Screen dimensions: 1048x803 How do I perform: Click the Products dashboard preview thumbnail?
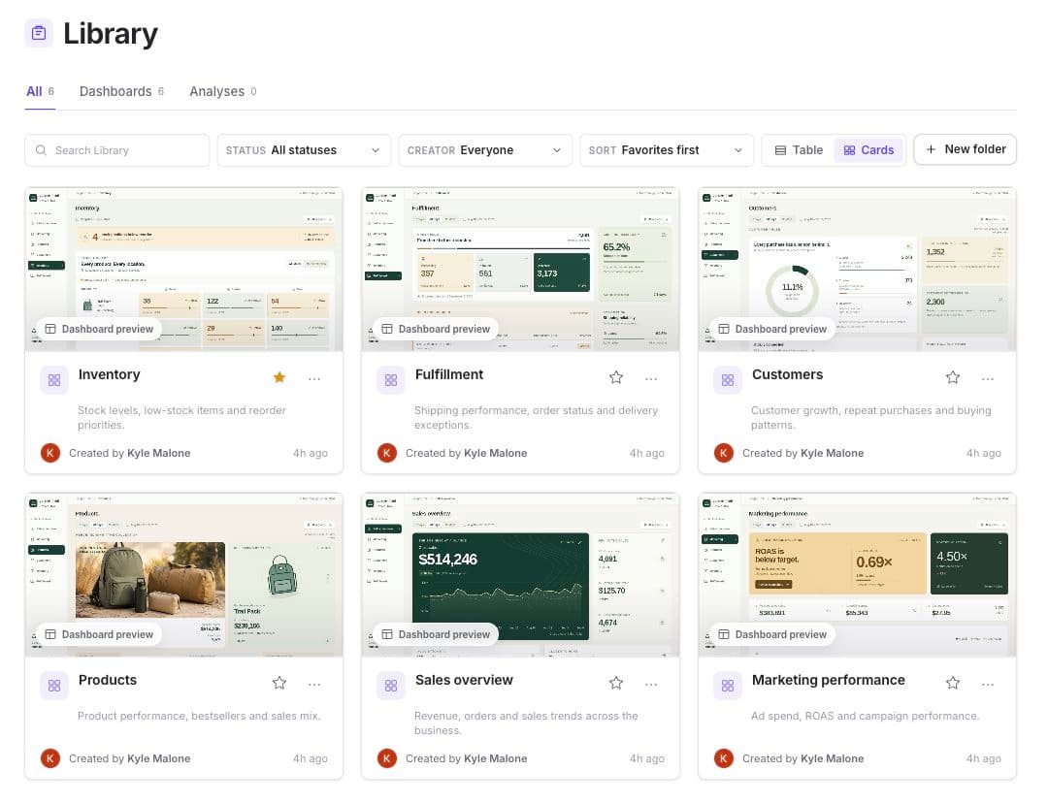coord(183,575)
